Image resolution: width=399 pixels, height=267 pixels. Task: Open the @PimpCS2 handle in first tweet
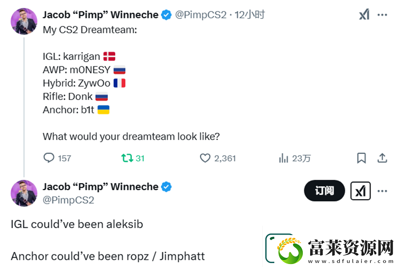click(x=201, y=15)
